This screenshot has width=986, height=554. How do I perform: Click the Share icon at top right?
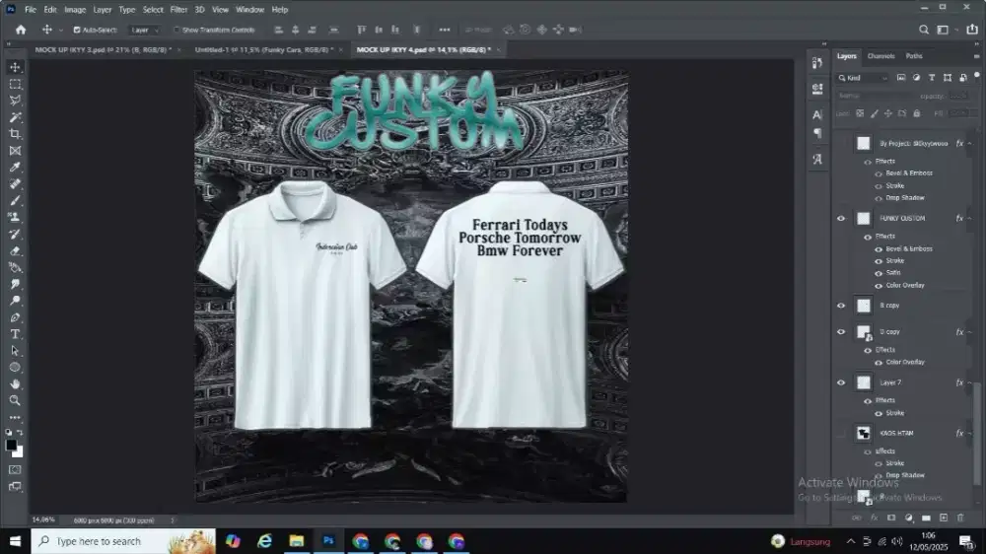pyautogui.click(x=972, y=29)
